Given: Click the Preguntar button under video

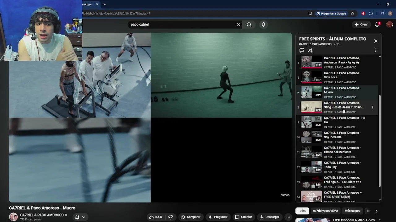Looking at the screenshot, I should (x=218, y=217).
